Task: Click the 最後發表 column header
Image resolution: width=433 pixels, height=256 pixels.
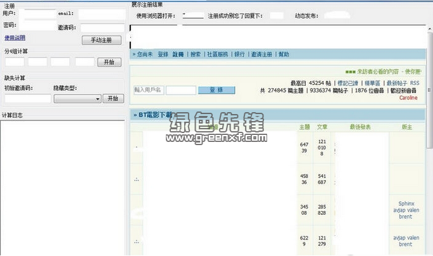Action: coord(360,127)
